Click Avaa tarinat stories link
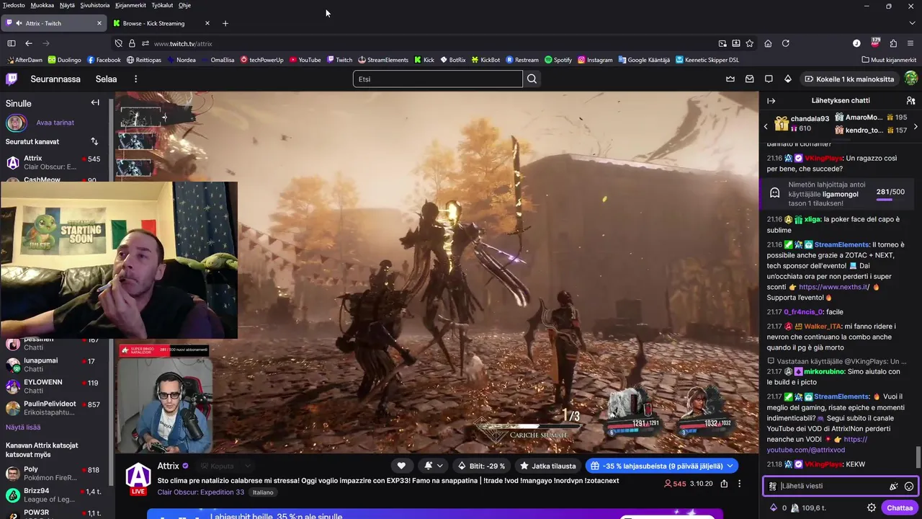The height and width of the screenshot is (519, 922). click(55, 123)
